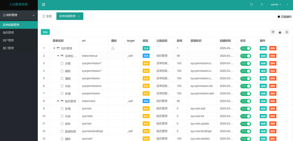The image size is (293, 141).
Task: Open the vertical three-dot menu next to admin
Action: tap(288, 4)
